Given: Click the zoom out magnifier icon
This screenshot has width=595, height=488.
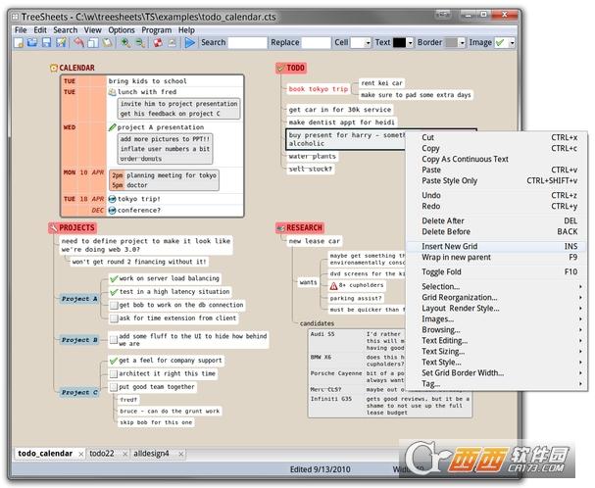Looking at the screenshot, I should (x=140, y=43).
